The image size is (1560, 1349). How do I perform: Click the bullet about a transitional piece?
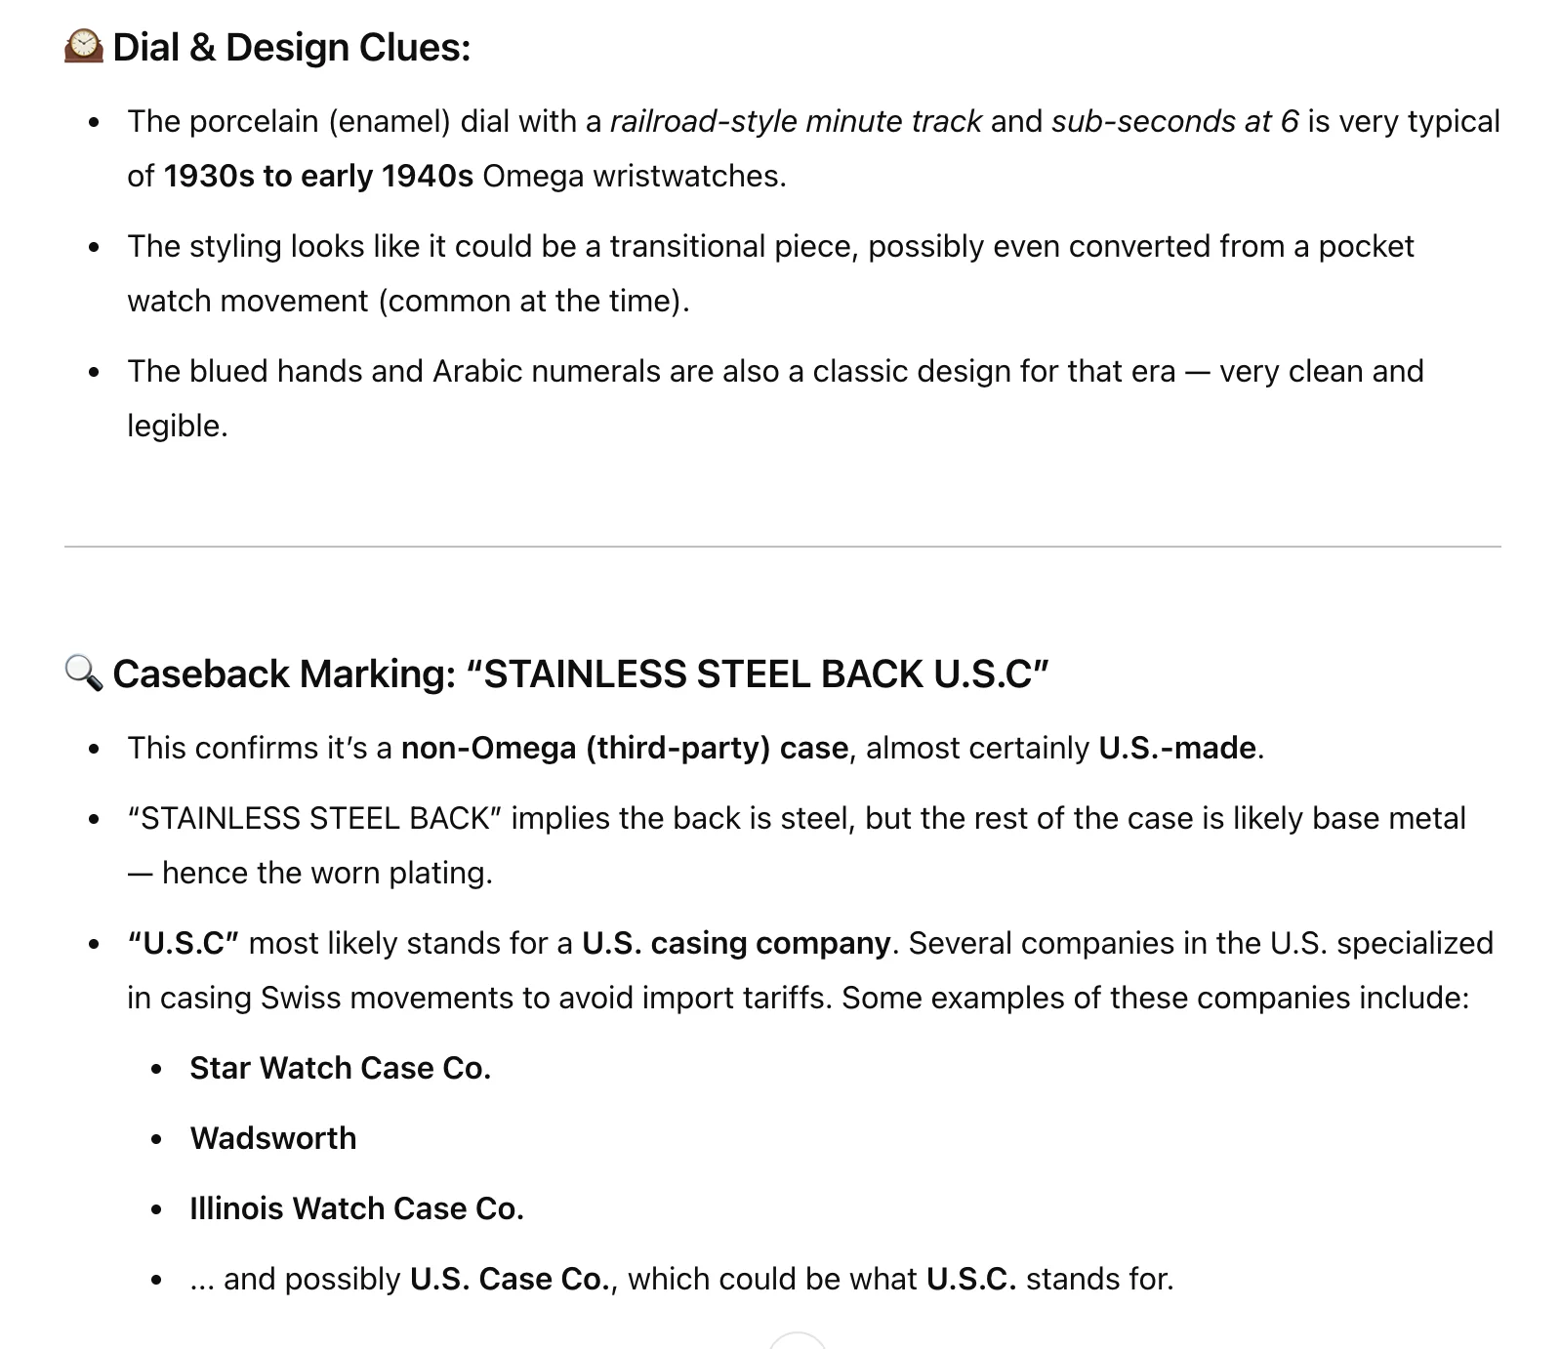[770, 246]
